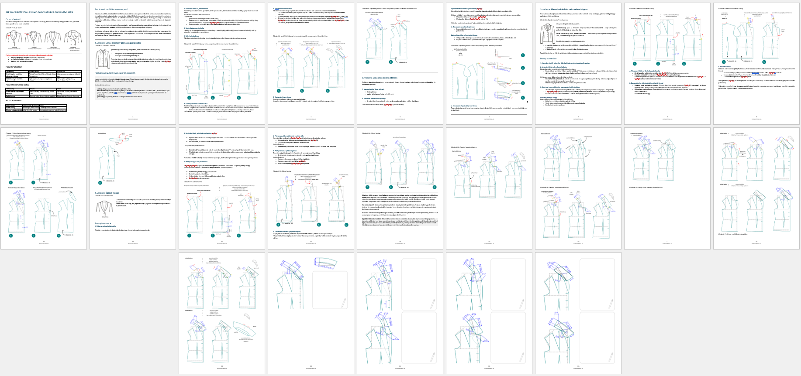Select the 'PODLE TYPU POSTAVY' table on page 1
Image resolution: width=801 pixels, height=376 pixels.
[43, 76]
